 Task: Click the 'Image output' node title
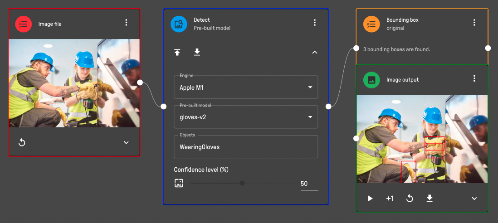(x=403, y=80)
